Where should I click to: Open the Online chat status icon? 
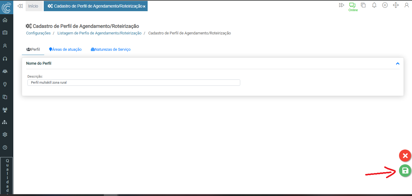pyautogui.click(x=353, y=5)
